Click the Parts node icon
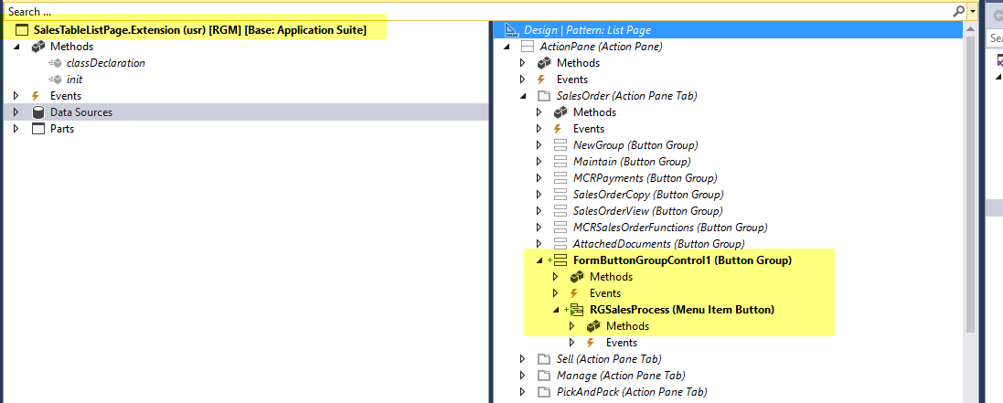This screenshot has width=1003, height=403. 38,129
